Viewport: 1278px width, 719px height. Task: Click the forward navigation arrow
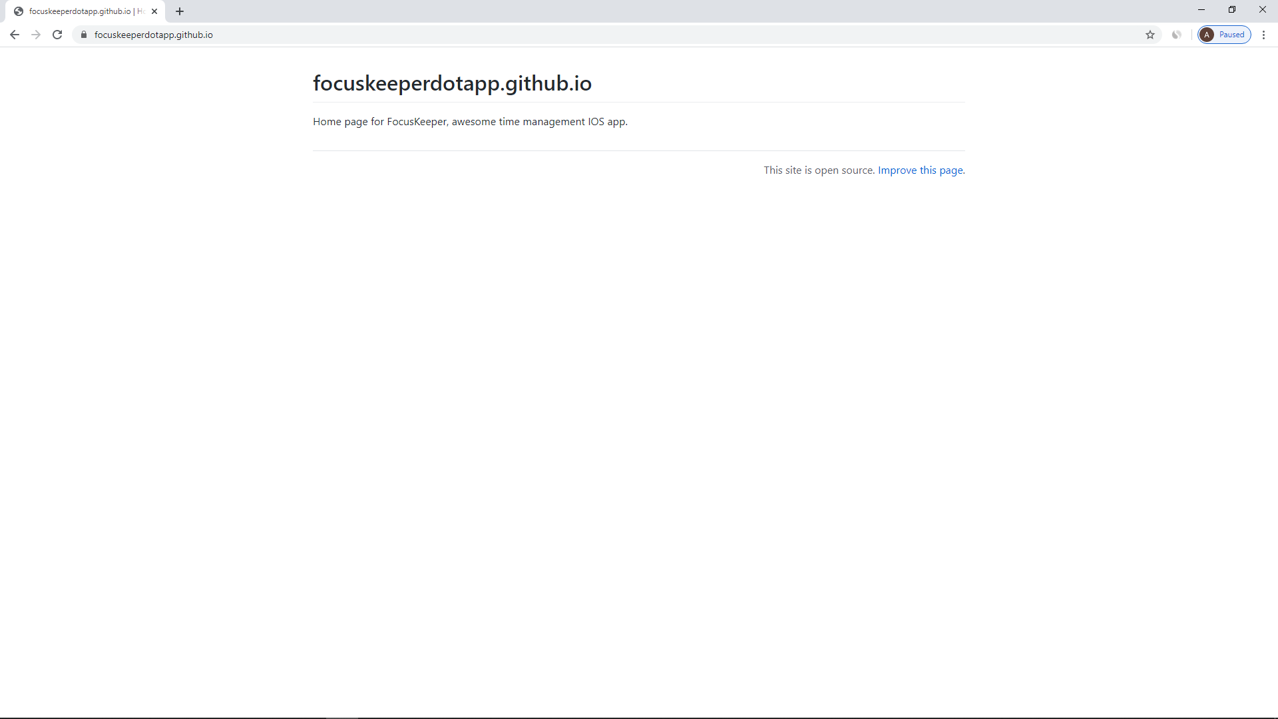36,35
